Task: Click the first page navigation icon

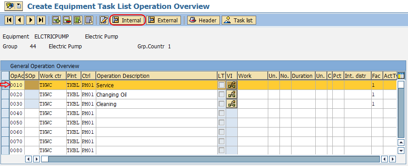Action: click(x=9, y=20)
